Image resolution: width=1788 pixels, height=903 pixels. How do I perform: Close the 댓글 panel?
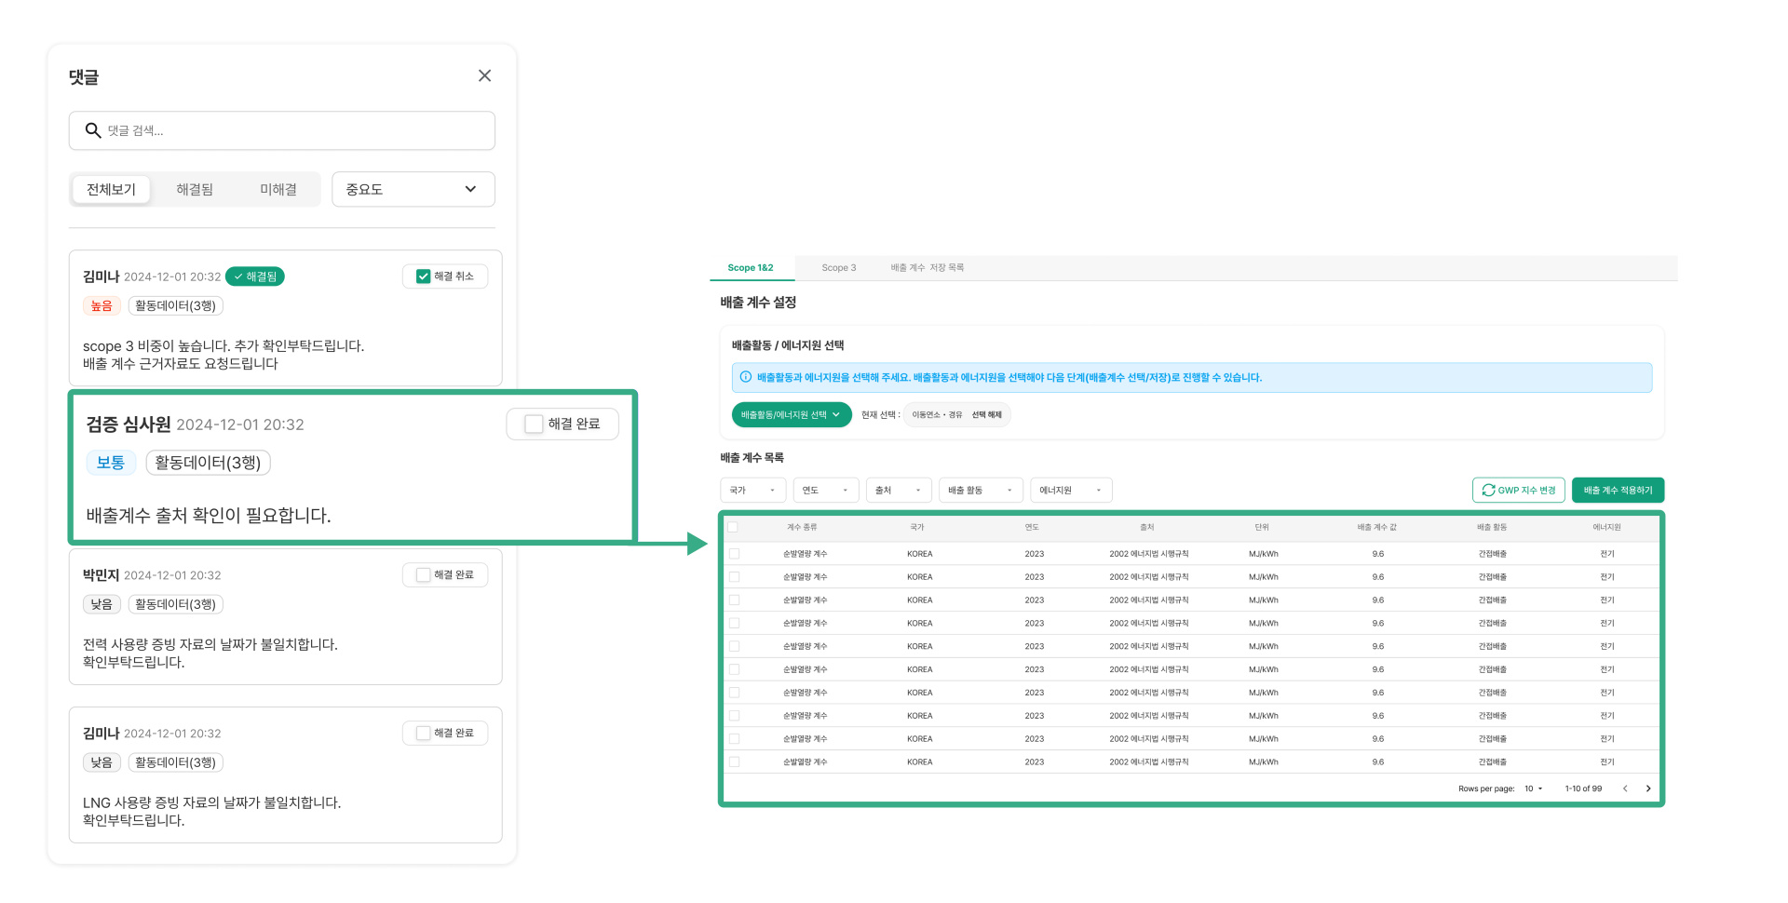click(484, 75)
